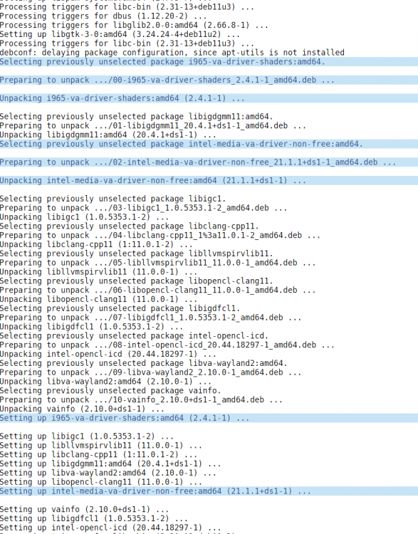Click 'Selecting previously unselected package libigdgmm11:amd64.'
This screenshot has height=534, width=418.
[x=136, y=117]
